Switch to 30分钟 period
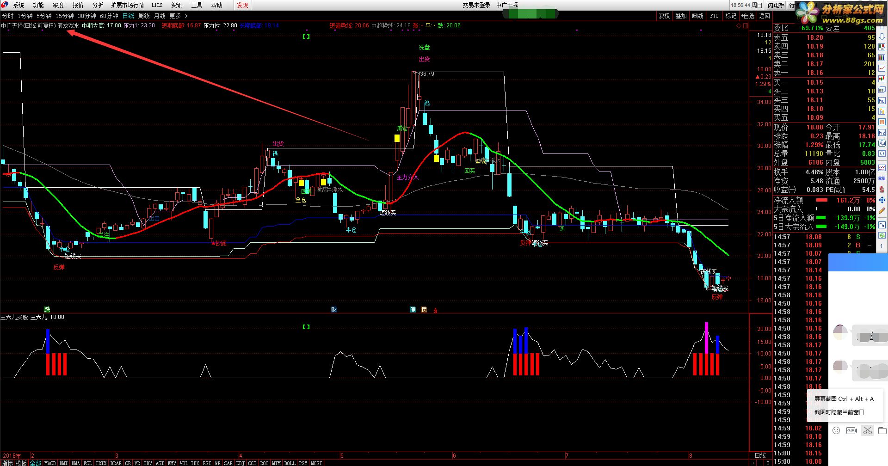Viewport: 888px width, 466px height. click(87, 16)
